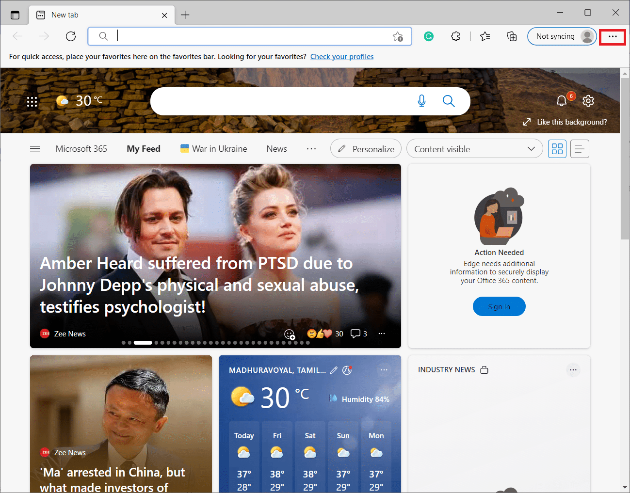The width and height of the screenshot is (630, 493).
Task: Open the Grammarly extension icon
Action: pos(429,36)
